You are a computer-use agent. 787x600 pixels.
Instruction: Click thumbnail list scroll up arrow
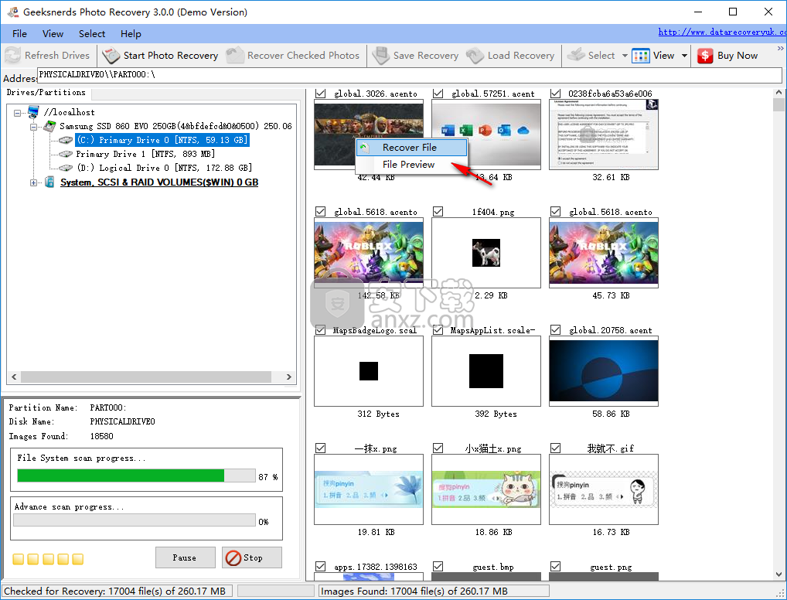778,93
